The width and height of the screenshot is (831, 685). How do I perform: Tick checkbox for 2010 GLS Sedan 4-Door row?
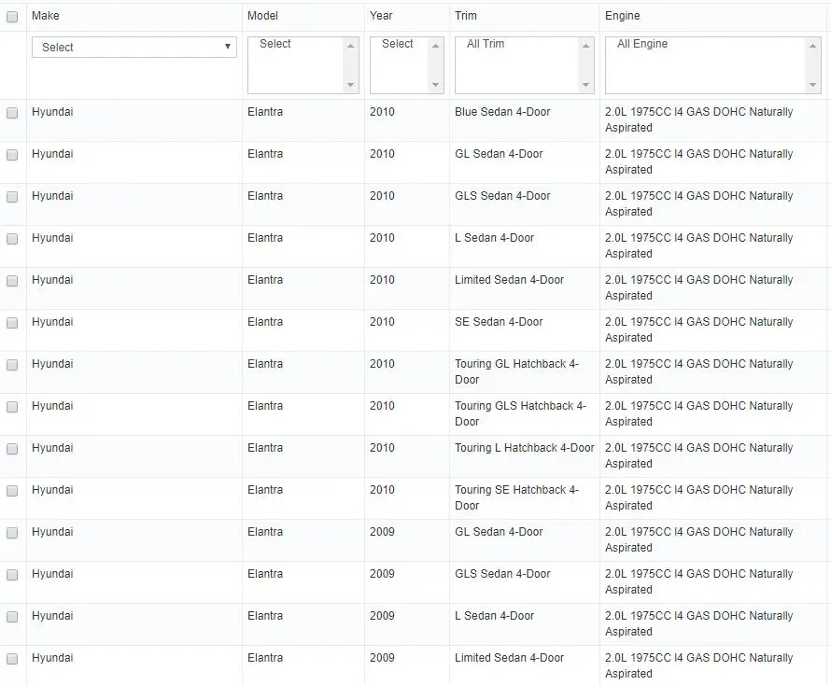(11, 197)
